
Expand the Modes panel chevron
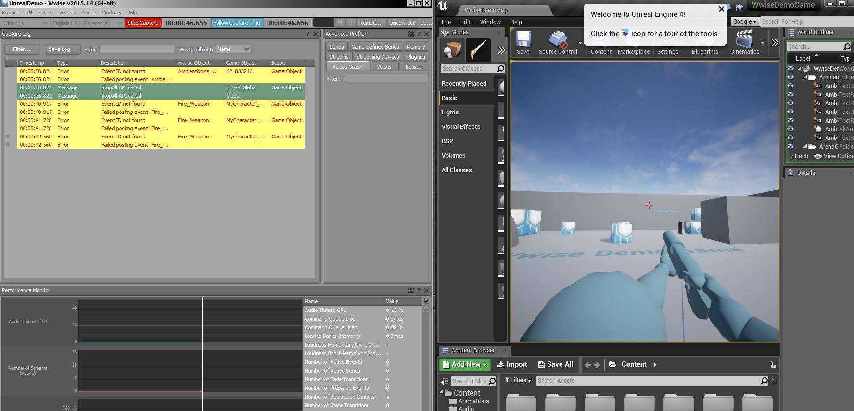[x=502, y=50]
